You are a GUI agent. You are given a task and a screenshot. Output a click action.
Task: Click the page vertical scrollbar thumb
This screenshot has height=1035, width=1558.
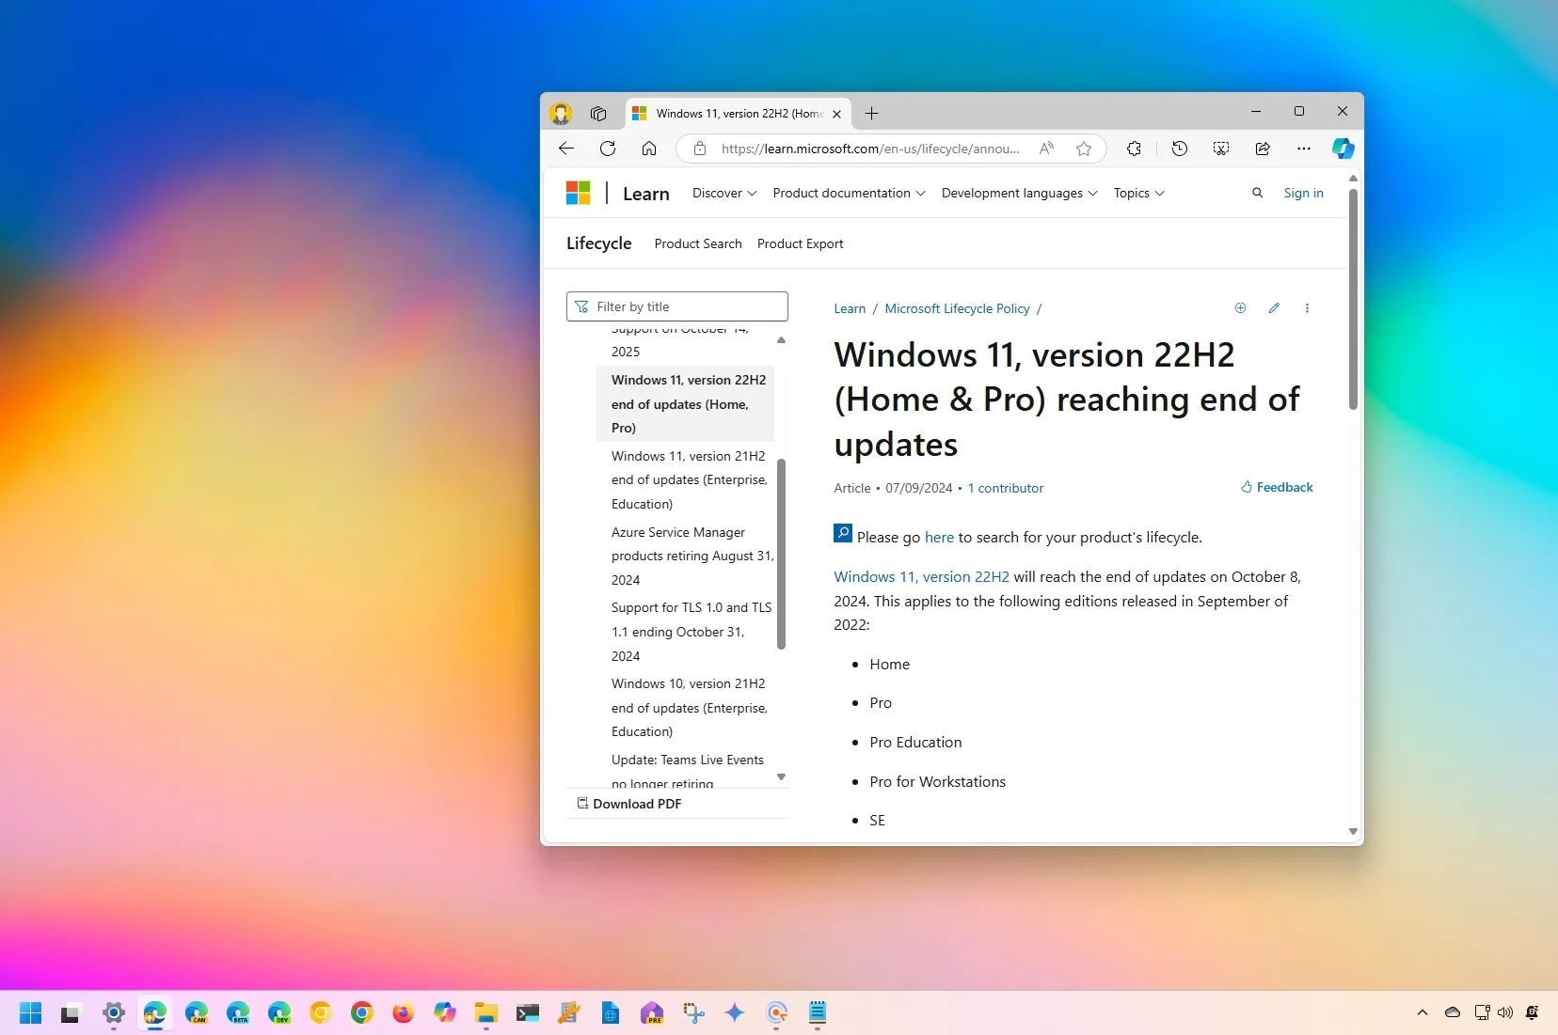tap(1353, 299)
